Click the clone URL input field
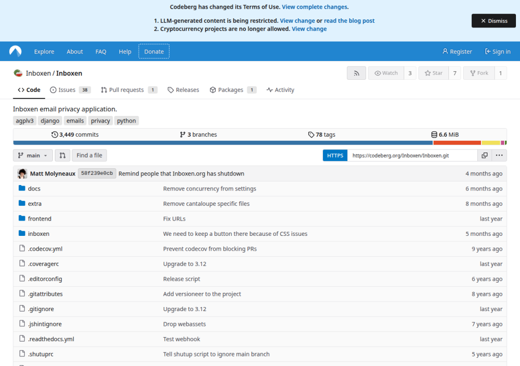The image size is (520, 366). click(x=412, y=156)
